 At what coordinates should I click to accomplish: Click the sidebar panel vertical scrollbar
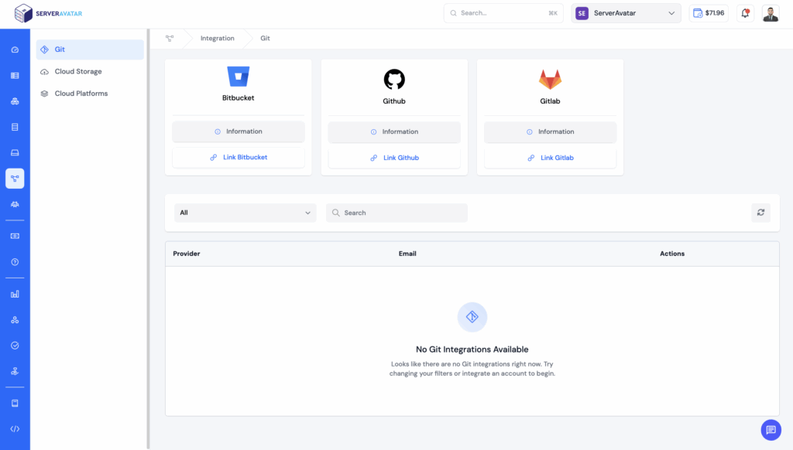[x=148, y=239]
